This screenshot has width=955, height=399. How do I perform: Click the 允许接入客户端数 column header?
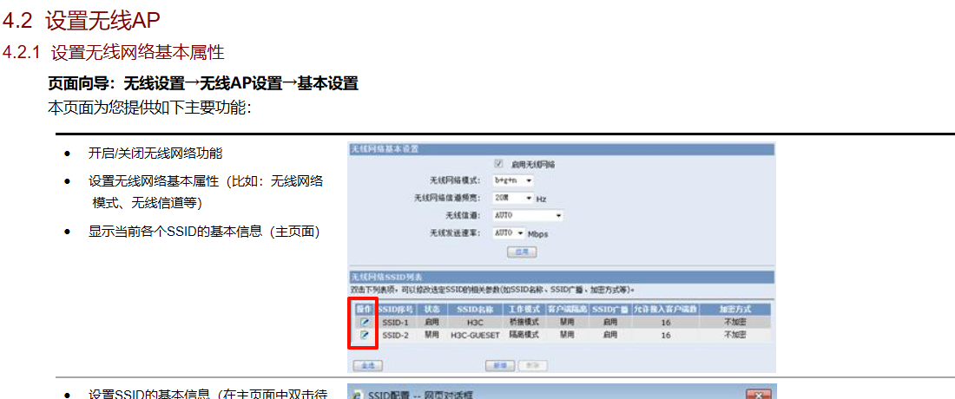tap(666, 310)
